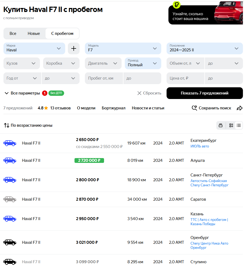Click the black car icon for Ступино listing
Viewport: 244px width, 268px height.
[x=10, y=262]
